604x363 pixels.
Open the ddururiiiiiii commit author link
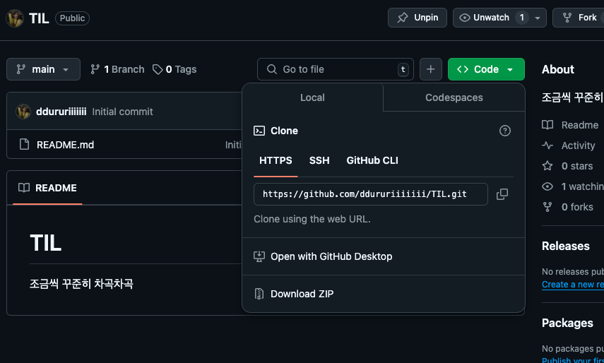61,112
